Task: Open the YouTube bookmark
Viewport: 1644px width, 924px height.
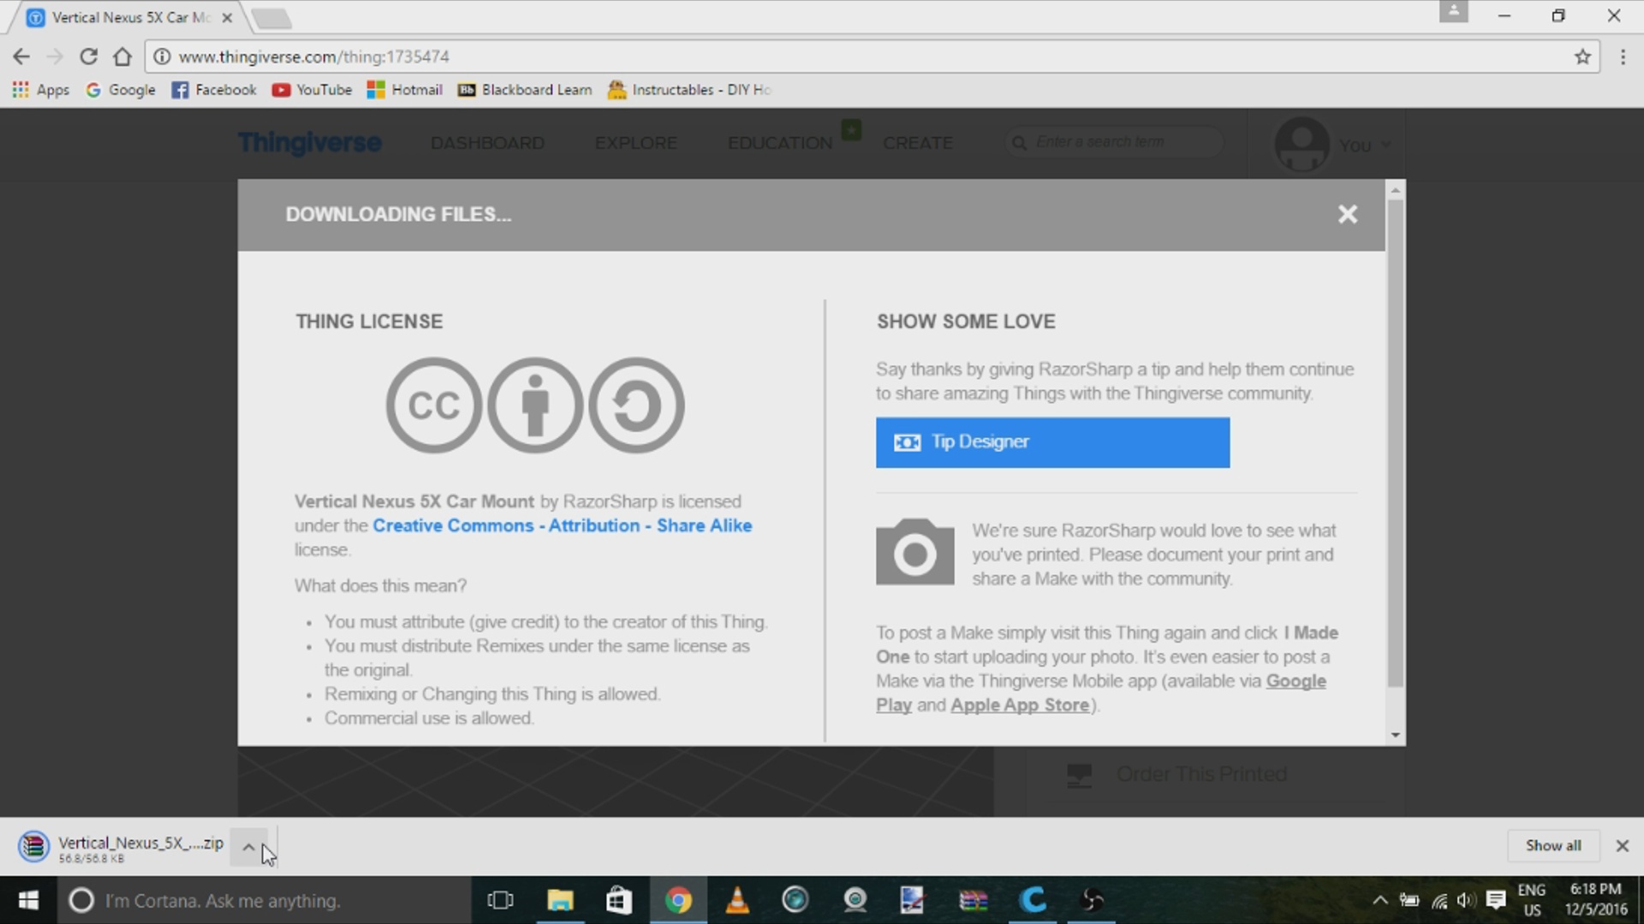Action: pyautogui.click(x=313, y=90)
